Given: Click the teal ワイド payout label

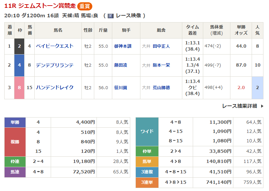Looking at the screenshot, I should point(147,131).
